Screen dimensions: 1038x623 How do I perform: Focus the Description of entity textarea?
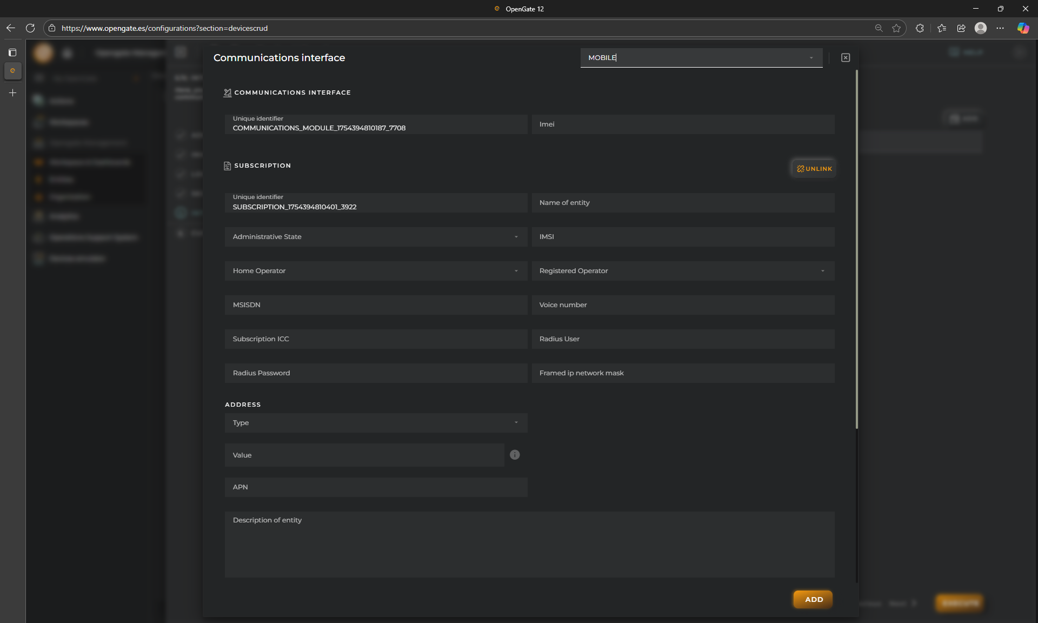point(529,544)
